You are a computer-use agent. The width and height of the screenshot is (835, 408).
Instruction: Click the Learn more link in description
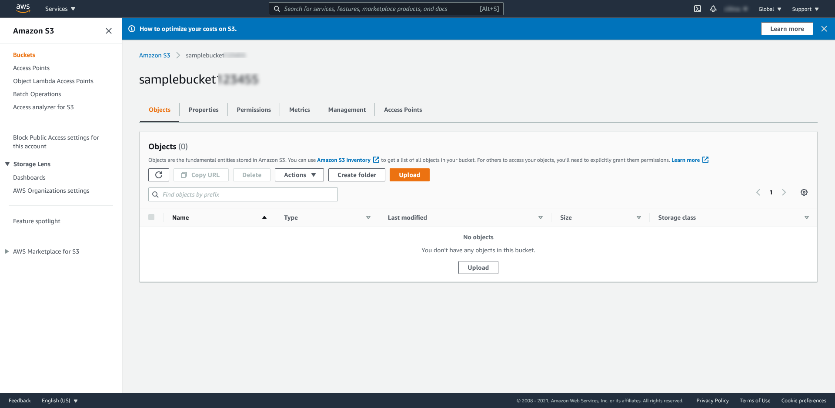(685, 160)
